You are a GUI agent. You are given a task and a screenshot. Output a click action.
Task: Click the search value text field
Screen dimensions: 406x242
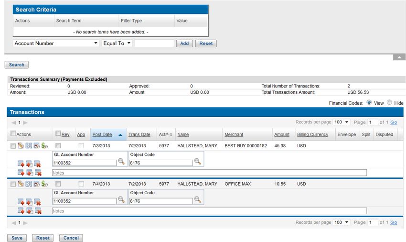point(154,44)
